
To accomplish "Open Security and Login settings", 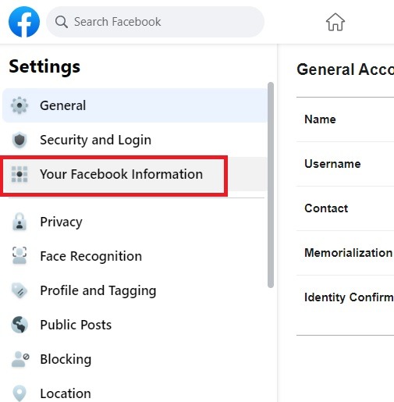I will tap(135, 140).
